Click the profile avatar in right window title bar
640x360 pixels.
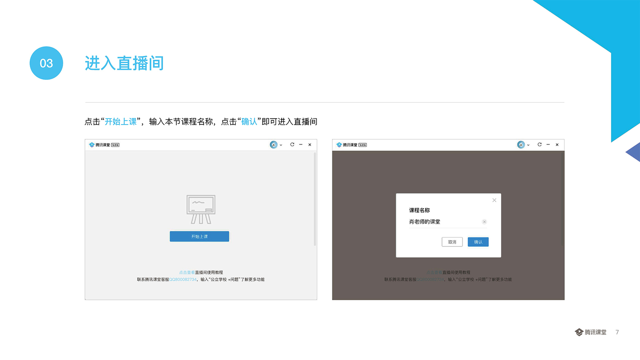point(521,145)
